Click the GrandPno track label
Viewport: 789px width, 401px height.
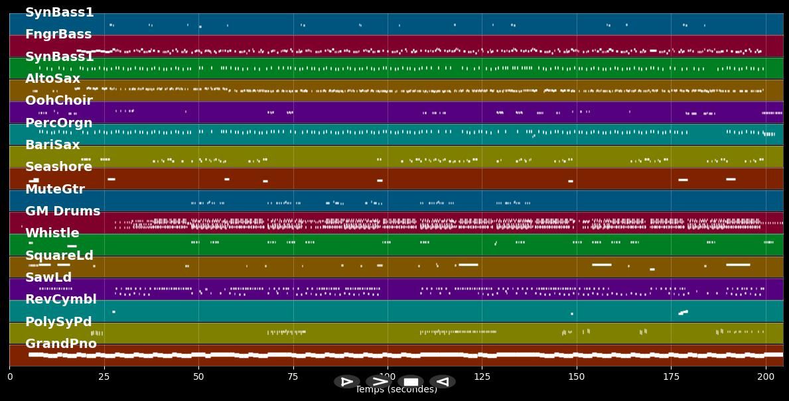[x=61, y=344]
